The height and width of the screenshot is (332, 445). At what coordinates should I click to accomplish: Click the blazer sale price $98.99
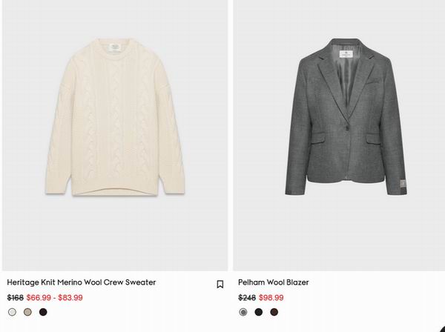pos(271,298)
